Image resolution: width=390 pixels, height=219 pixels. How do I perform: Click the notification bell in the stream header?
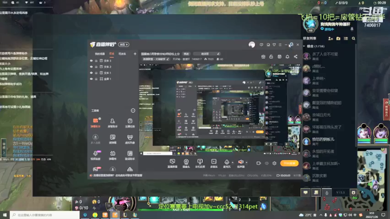[x=287, y=56]
